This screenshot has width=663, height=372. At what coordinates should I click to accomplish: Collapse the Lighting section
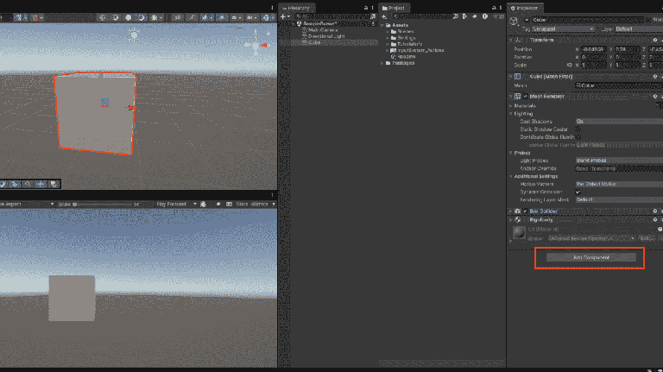point(511,114)
